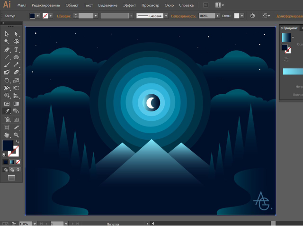Image resolution: width=303 pixels, height=226 pixels.
Task: Select the Selection tool (black arrow)
Action: coord(7,34)
